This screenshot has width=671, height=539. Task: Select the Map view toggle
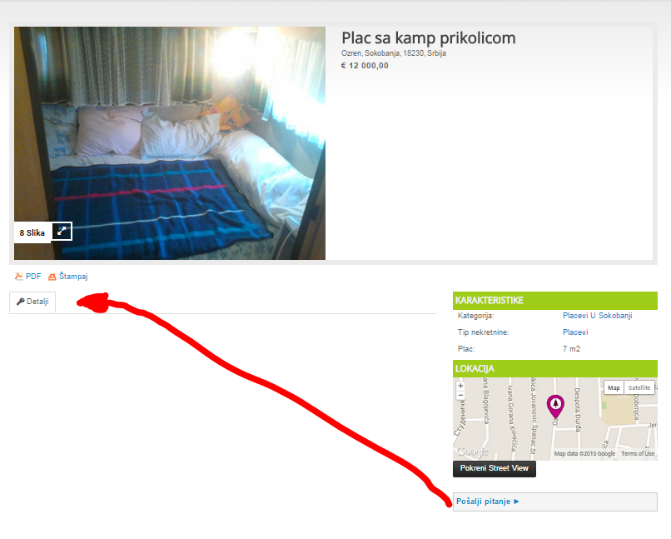(614, 387)
